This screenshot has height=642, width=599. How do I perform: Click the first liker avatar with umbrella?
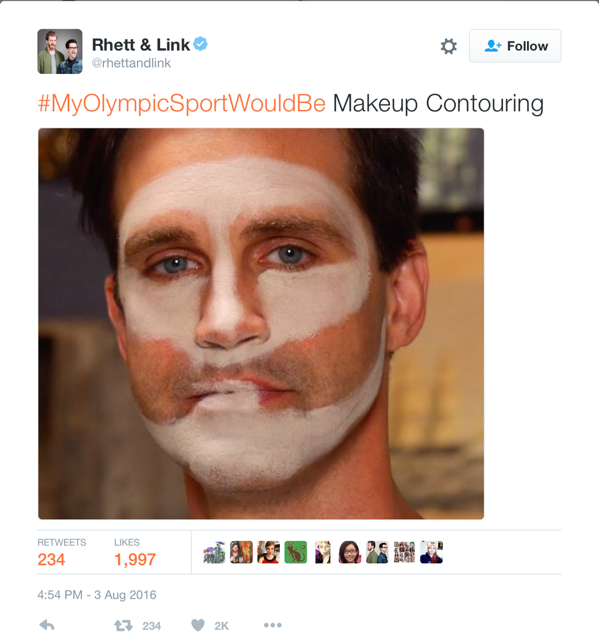point(214,552)
